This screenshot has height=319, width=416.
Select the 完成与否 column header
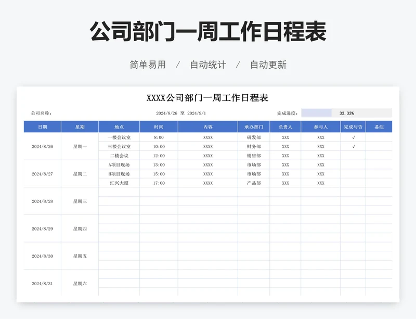[x=353, y=126]
